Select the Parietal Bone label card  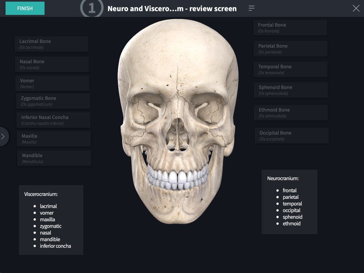tap(290, 48)
